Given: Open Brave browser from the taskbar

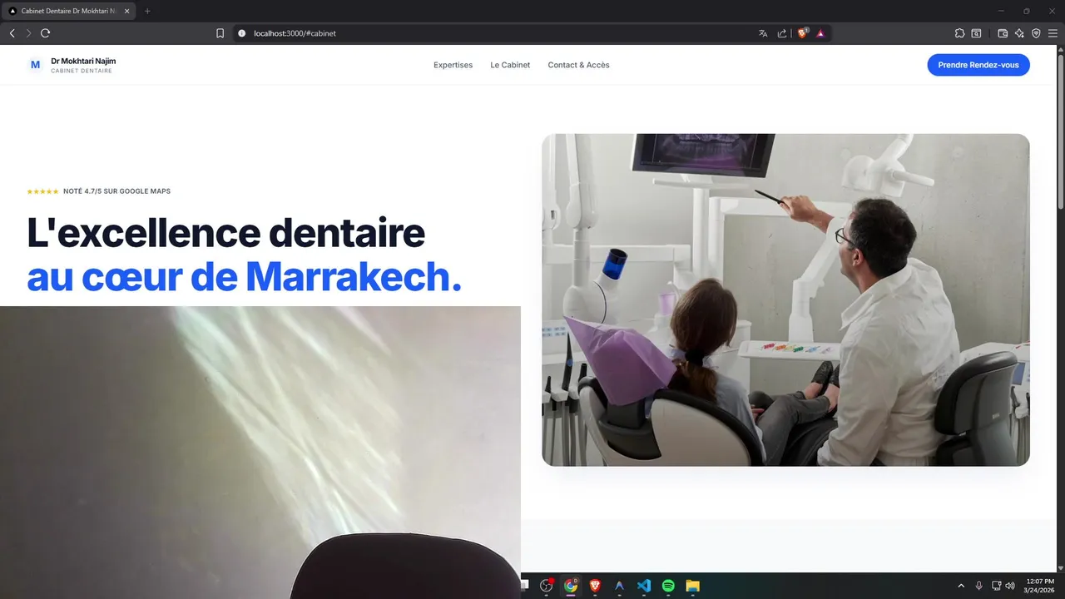Looking at the screenshot, I should (x=595, y=586).
